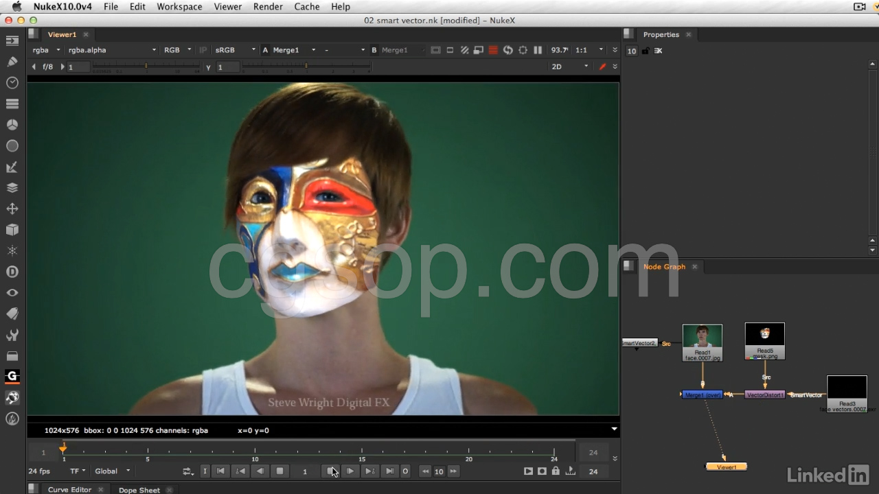Click the current frame number field
The width and height of the screenshot is (879, 494).
coord(305,471)
